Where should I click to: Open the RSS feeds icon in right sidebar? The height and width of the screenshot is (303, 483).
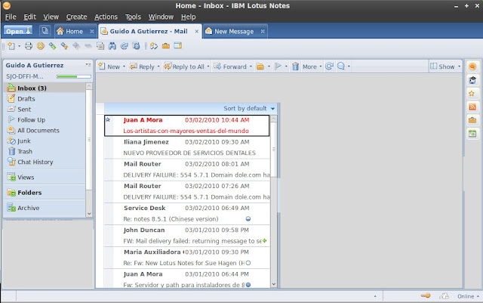pyautogui.click(x=472, y=107)
